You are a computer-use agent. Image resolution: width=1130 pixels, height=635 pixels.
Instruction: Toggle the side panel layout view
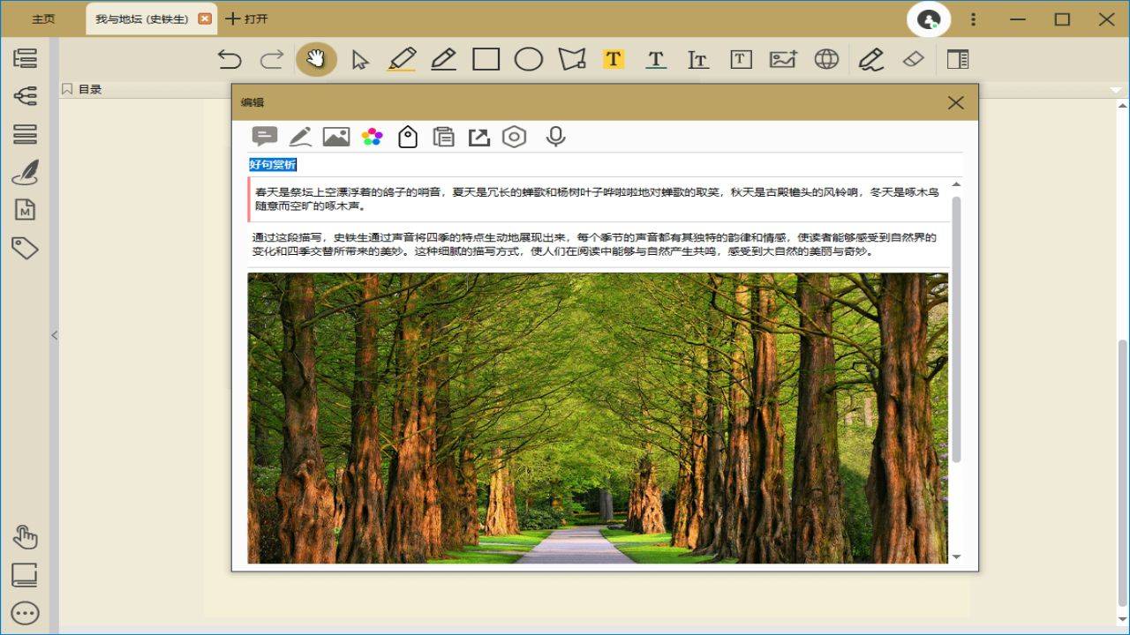click(x=956, y=58)
